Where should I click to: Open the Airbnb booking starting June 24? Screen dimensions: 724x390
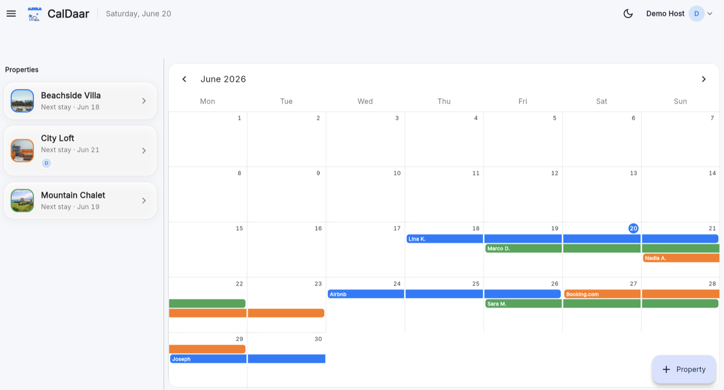coord(366,294)
